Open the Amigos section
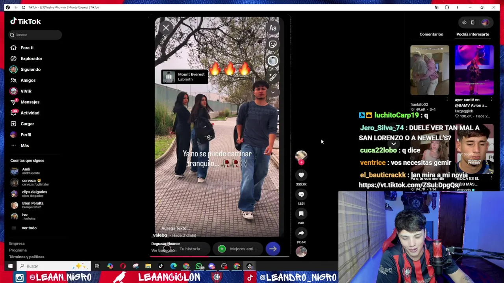The image size is (504, 283). [x=28, y=80]
